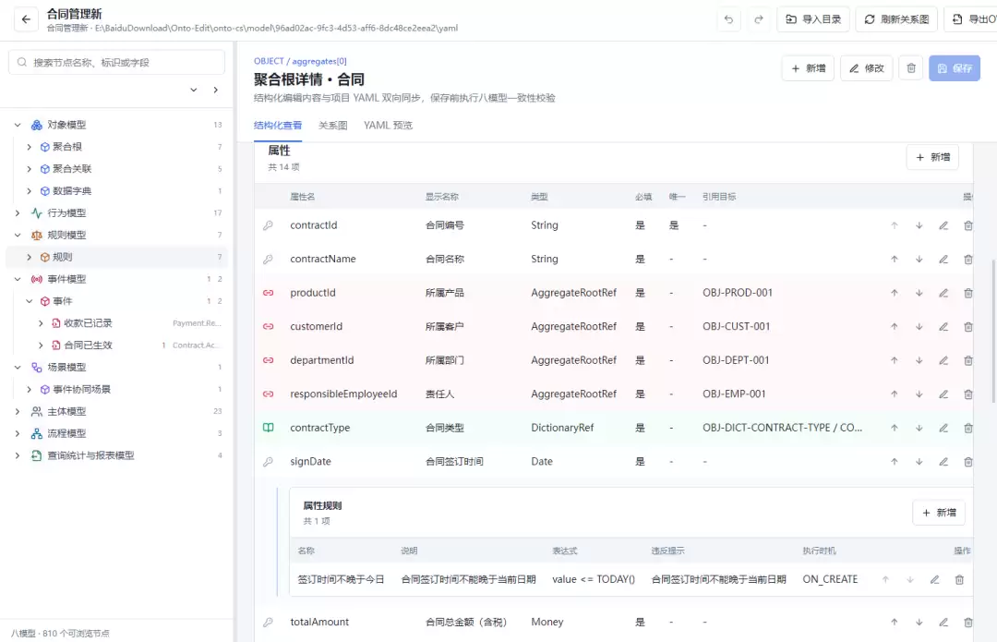The image size is (997, 642).
Task: Edit the contractName attribute
Action: [943, 259]
